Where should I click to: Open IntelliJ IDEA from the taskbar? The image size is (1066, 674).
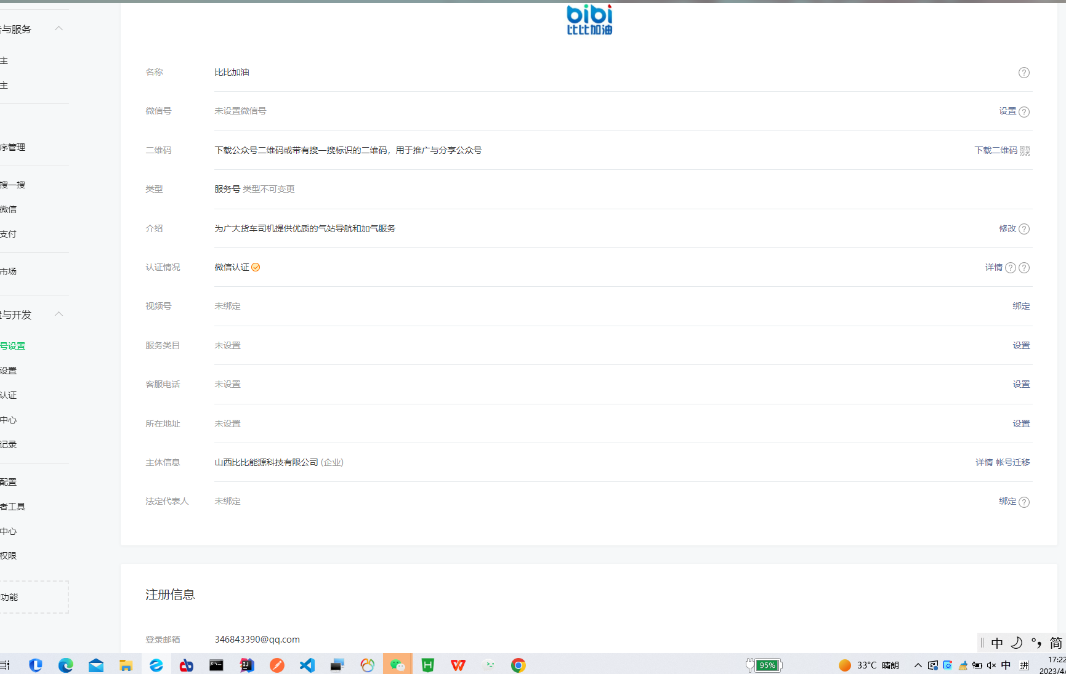[246, 665]
